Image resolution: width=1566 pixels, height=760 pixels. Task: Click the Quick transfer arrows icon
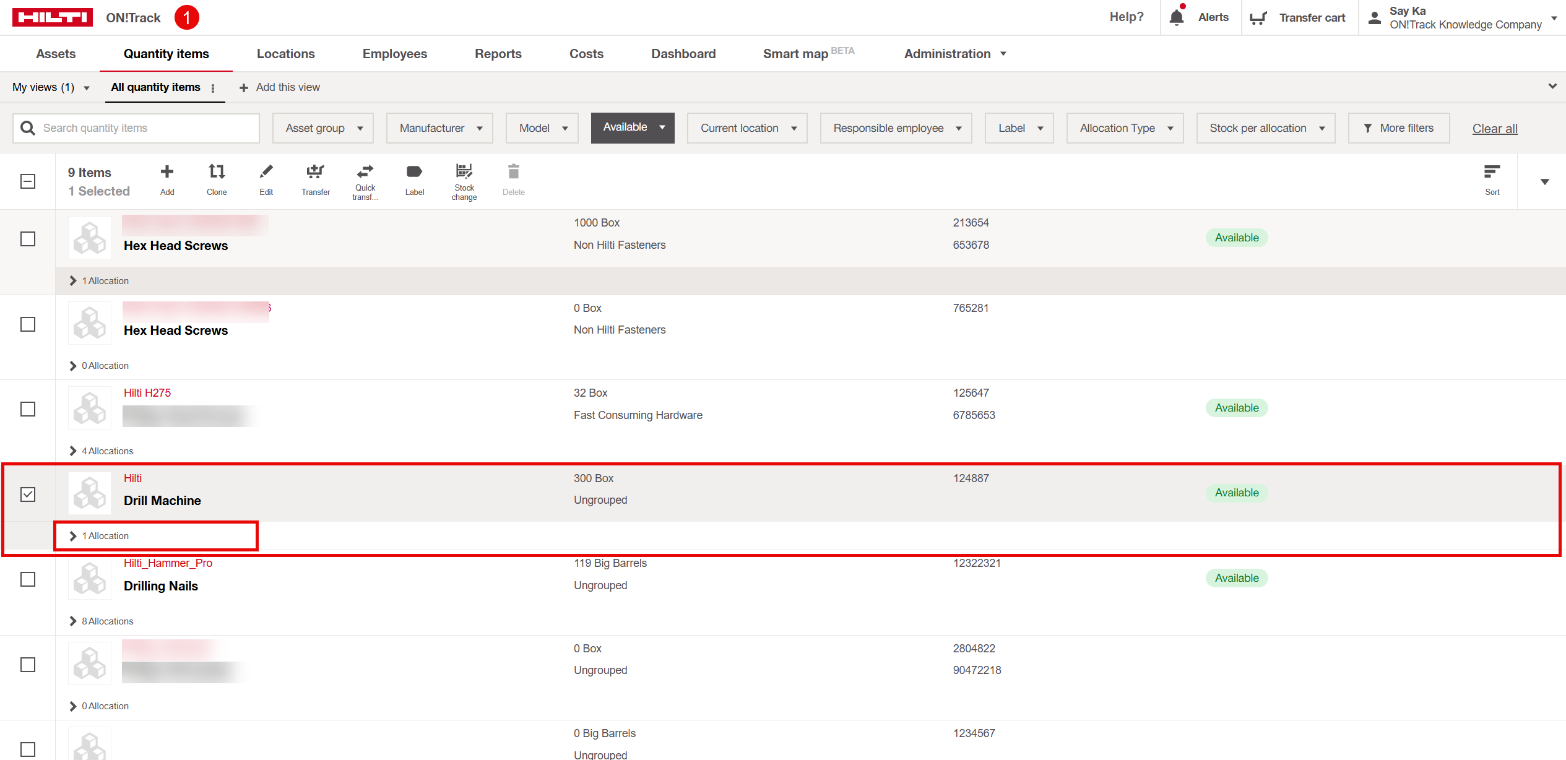click(365, 172)
